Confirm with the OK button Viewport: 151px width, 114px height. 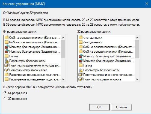coord(99,107)
